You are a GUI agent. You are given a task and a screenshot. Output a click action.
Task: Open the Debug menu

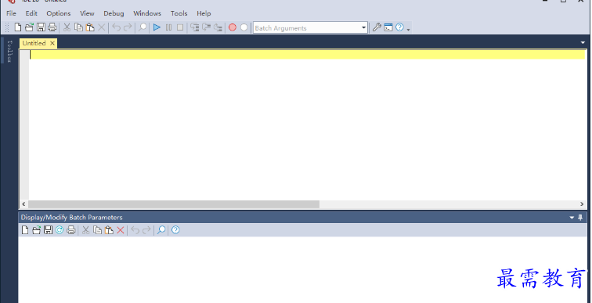[x=114, y=13]
